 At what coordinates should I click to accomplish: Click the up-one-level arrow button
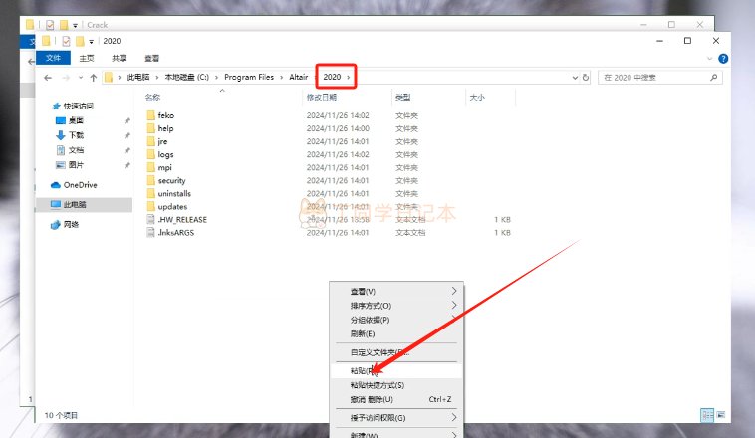pos(94,77)
